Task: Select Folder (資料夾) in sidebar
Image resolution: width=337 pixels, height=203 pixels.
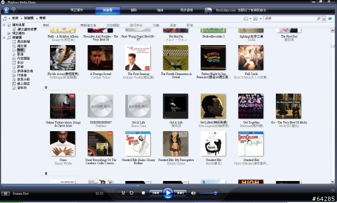Action: (19, 88)
